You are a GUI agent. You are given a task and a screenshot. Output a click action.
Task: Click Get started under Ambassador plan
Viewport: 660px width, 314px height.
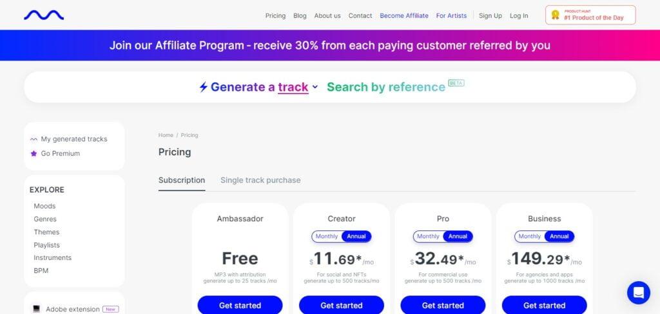240,305
